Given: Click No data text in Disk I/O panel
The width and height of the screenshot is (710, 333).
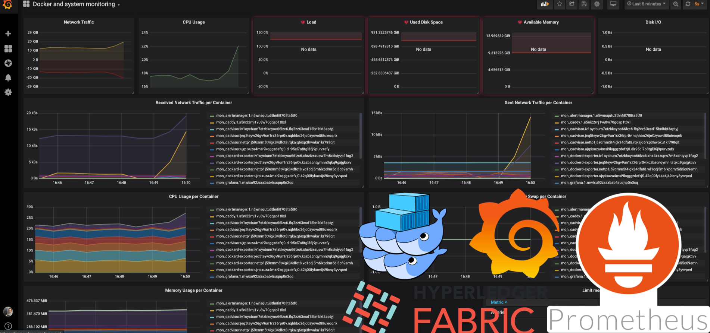Looking at the screenshot, I should click(x=653, y=50).
